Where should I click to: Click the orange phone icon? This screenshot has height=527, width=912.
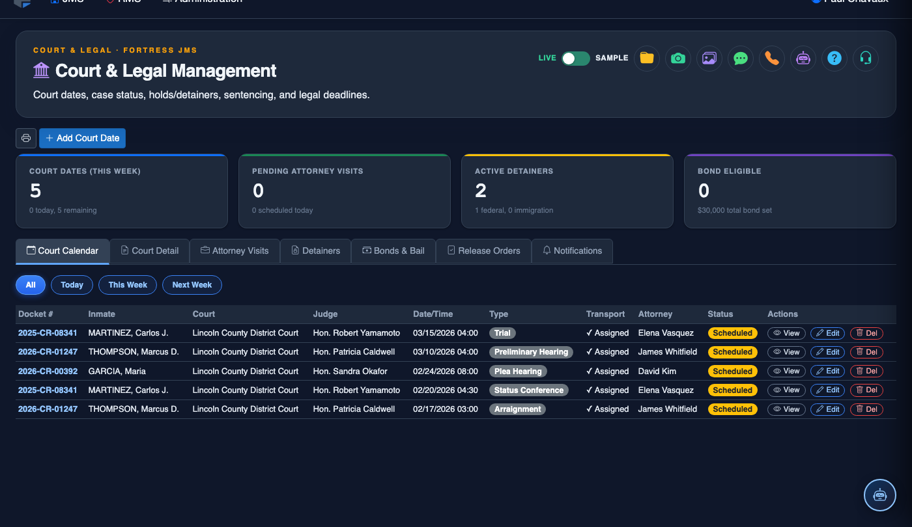click(772, 59)
